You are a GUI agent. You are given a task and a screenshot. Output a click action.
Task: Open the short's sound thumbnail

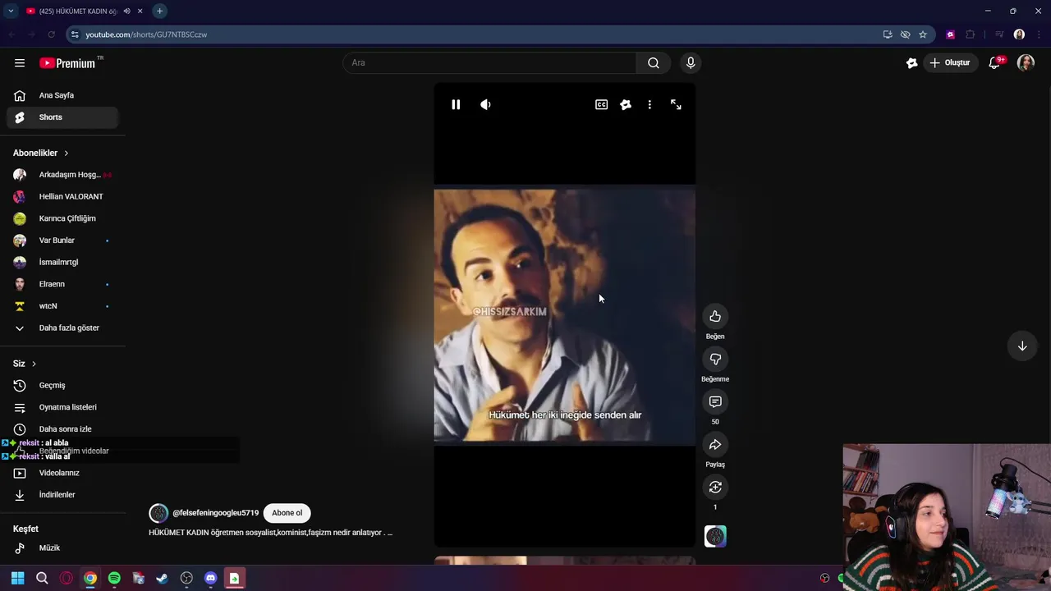[x=715, y=536]
